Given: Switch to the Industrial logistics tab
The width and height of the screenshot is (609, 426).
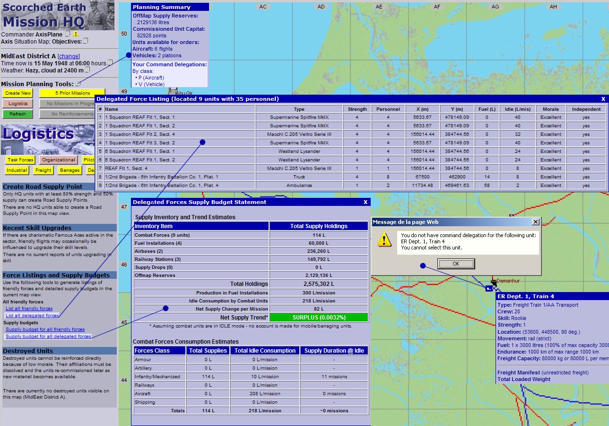Looking at the screenshot, I should click(17, 170).
